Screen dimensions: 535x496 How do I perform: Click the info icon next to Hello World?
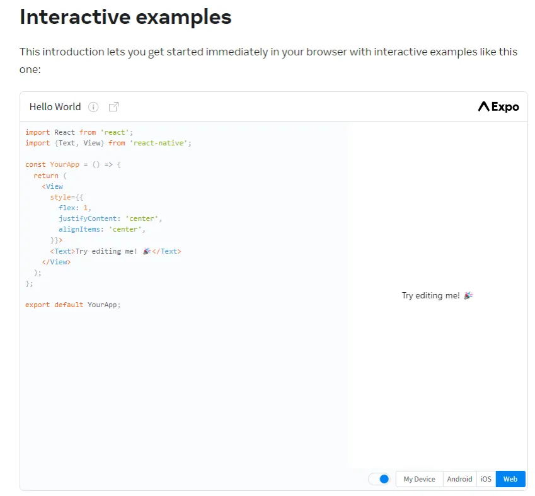pyautogui.click(x=93, y=106)
